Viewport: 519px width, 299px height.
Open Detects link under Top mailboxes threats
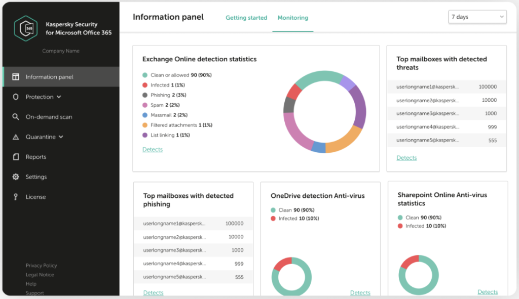click(406, 158)
